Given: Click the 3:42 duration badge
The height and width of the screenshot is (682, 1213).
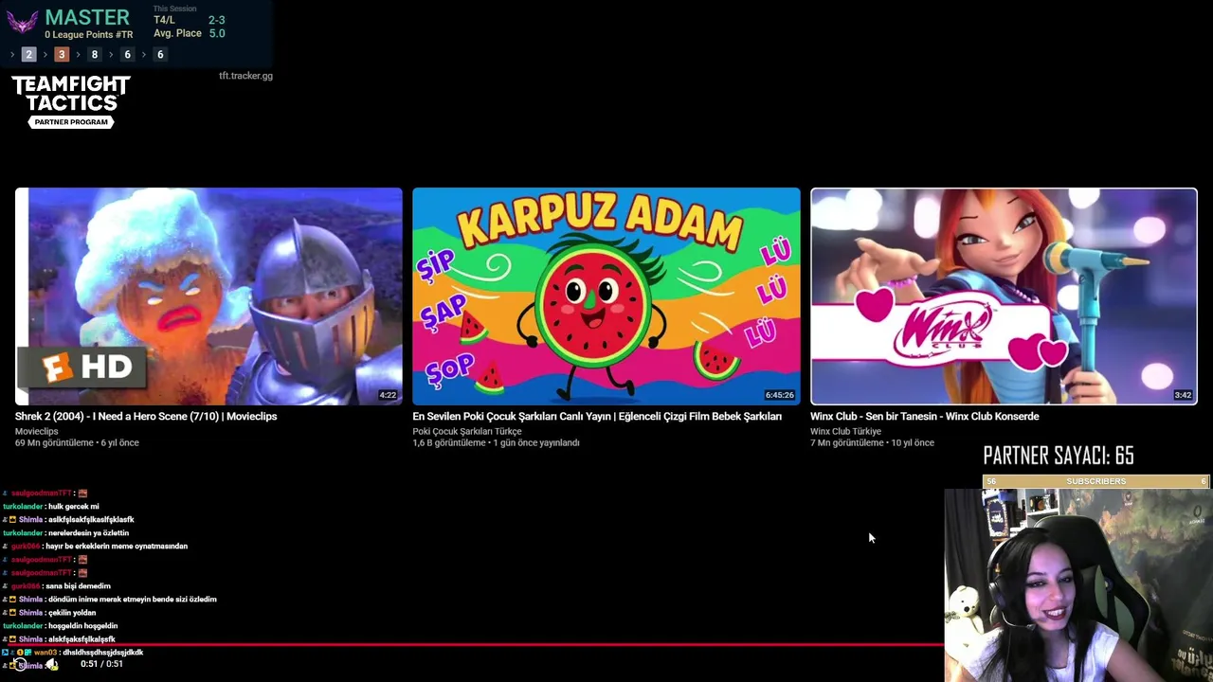Looking at the screenshot, I should [1183, 395].
